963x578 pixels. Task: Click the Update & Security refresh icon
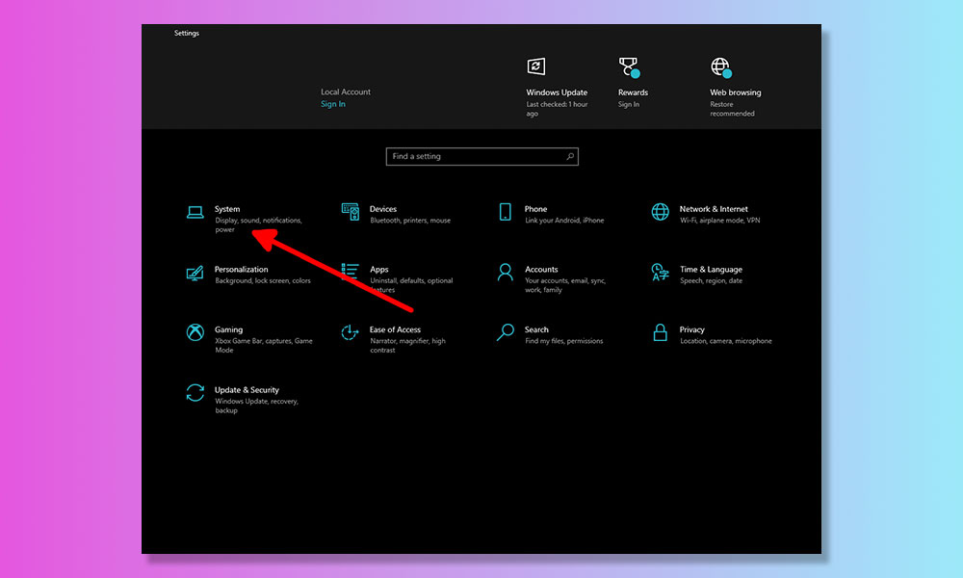tap(195, 392)
